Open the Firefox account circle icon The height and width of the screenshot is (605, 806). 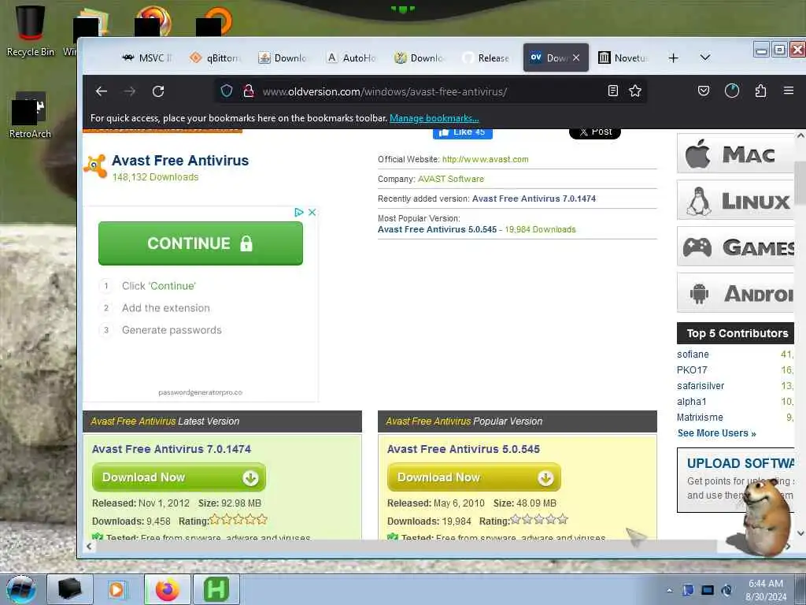tap(732, 91)
